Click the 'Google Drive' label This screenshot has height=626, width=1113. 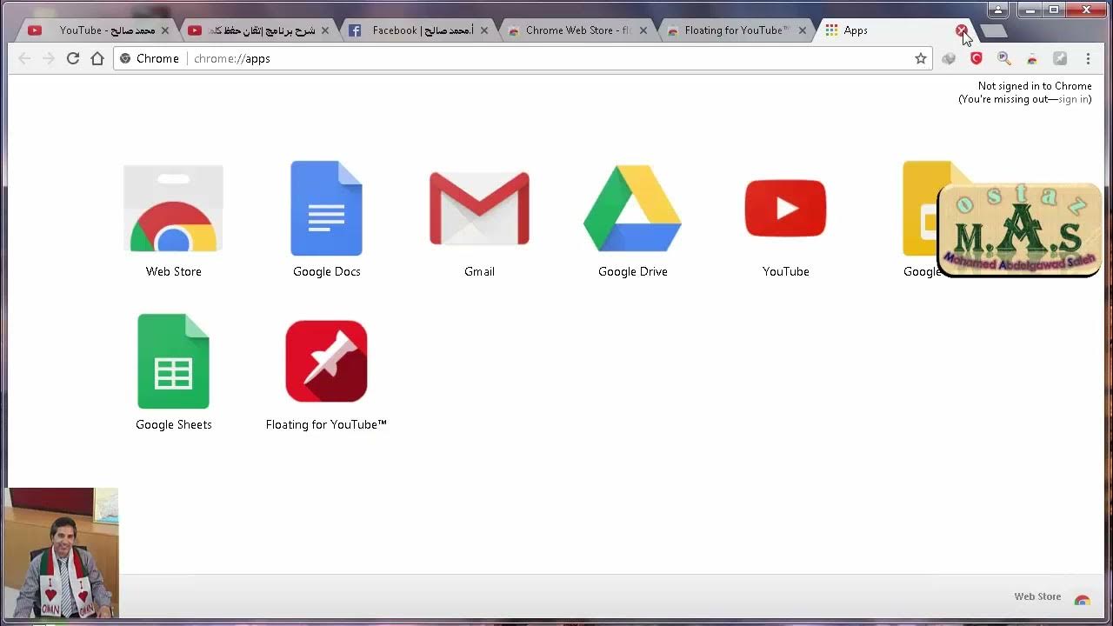633,271
